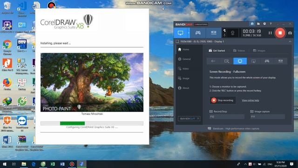Take screenshot with Bandicam camera icon
Viewport: 298px width, 168px height.
point(290,33)
